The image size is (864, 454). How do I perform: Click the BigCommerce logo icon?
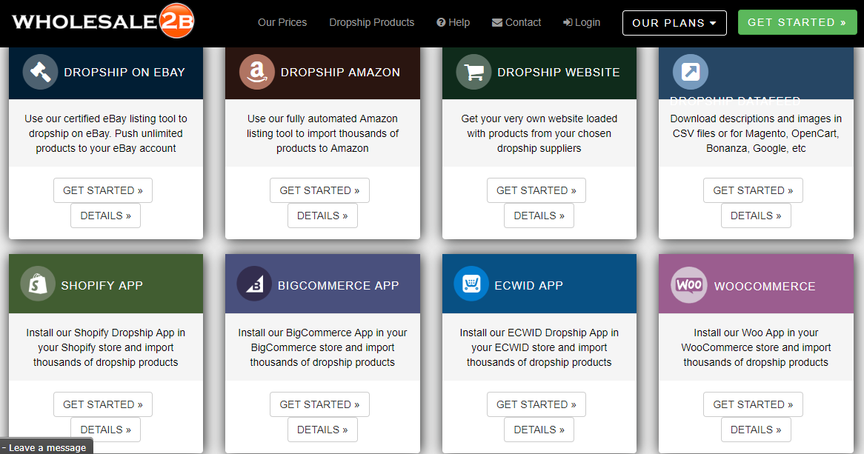coord(254,284)
